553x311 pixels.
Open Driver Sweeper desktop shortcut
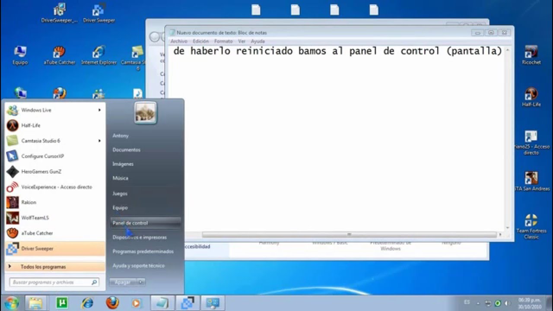pos(99,13)
